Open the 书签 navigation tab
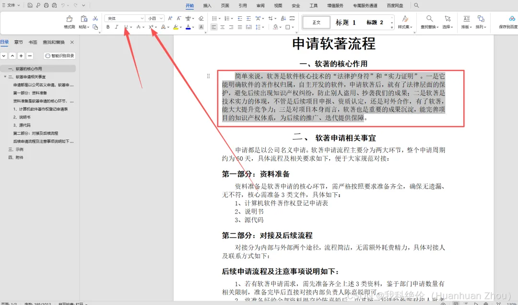This screenshot has width=518, height=305. pos(33,42)
